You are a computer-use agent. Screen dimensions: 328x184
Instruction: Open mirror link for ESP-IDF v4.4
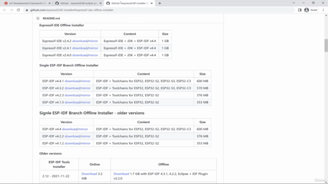[x=83, y=129]
